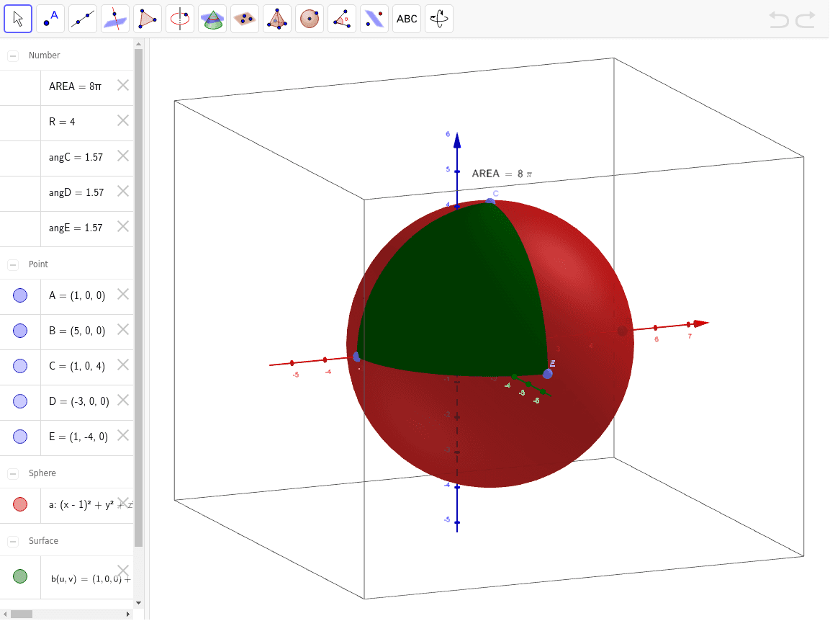Image resolution: width=830 pixels, height=621 pixels.
Task: Activate the Pyramid tool
Action: [x=276, y=19]
